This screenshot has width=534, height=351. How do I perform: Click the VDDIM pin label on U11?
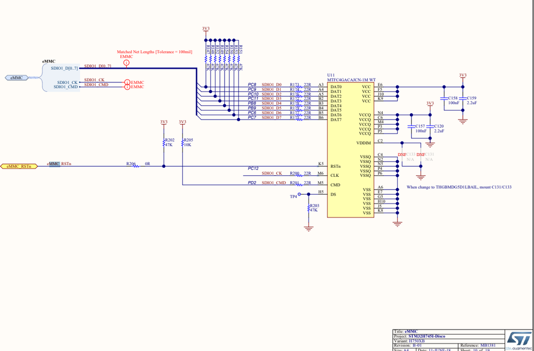(363, 143)
